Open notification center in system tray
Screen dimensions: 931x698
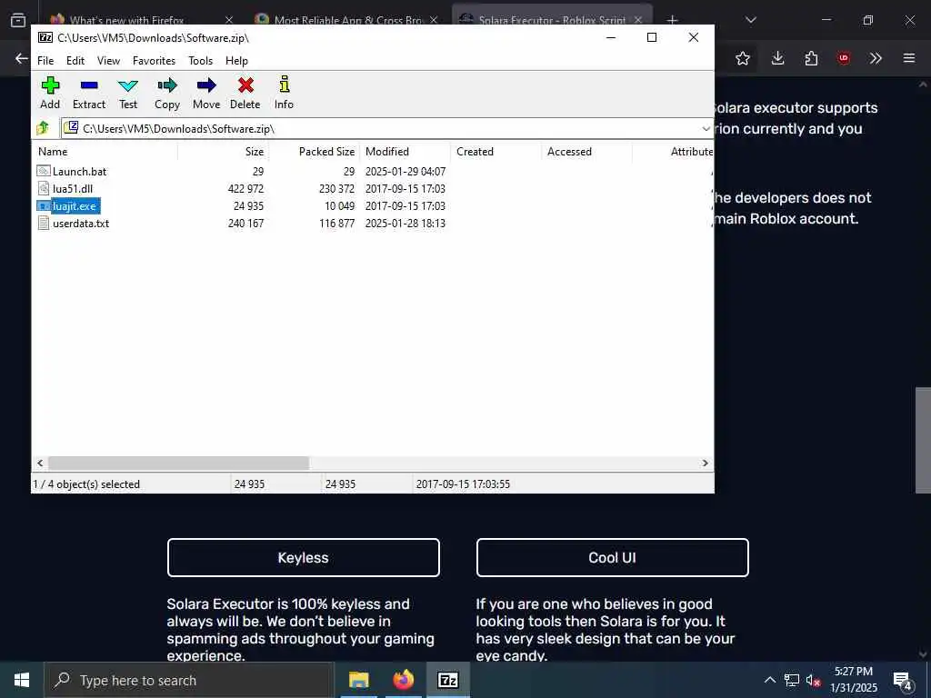(x=903, y=680)
